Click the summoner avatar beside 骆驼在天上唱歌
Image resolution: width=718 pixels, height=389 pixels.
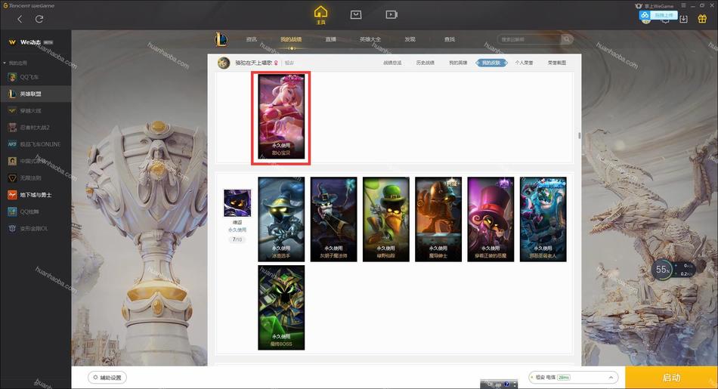point(224,63)
